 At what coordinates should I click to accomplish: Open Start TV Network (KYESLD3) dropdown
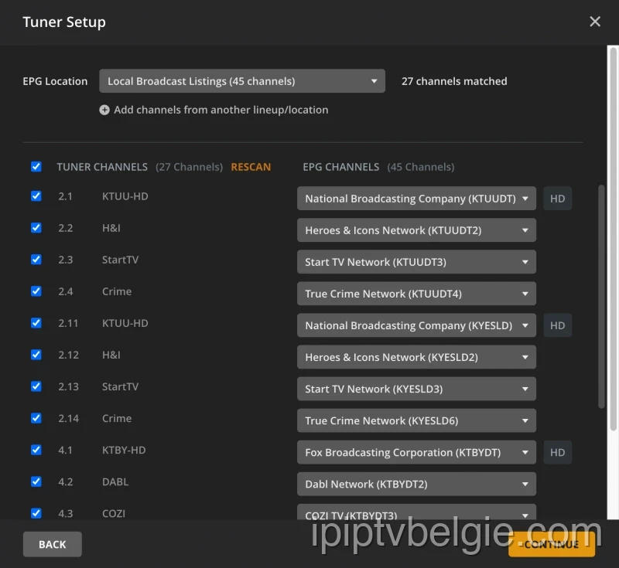[x=416, y=389]
